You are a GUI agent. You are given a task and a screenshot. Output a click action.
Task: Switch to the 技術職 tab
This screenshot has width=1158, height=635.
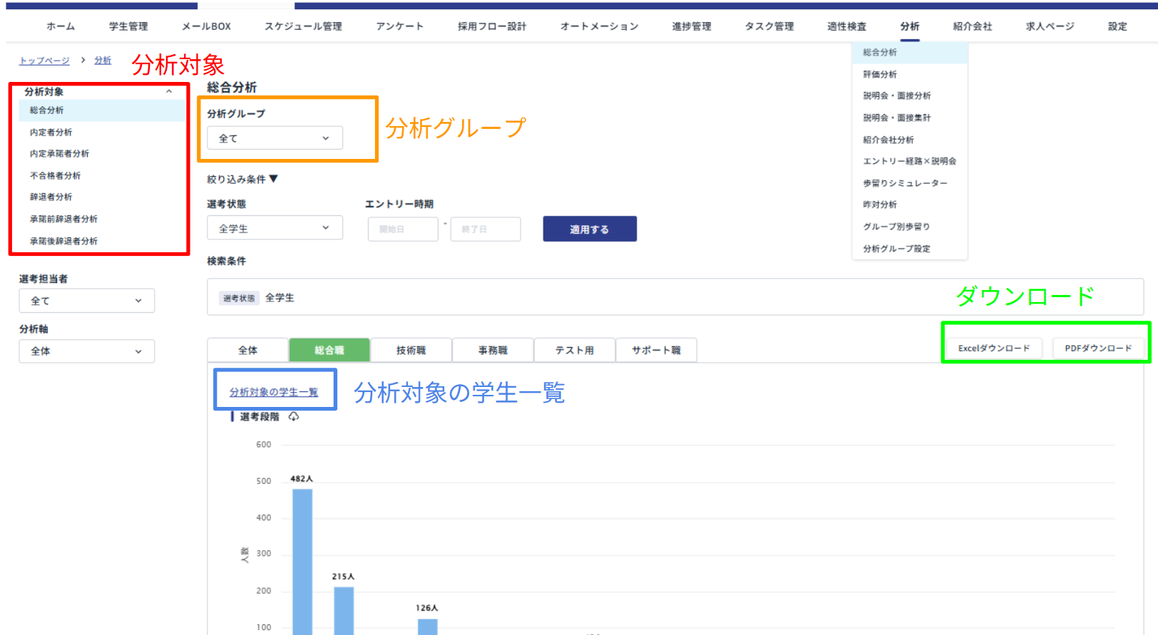pyautogui.click(x=411, y=351)
